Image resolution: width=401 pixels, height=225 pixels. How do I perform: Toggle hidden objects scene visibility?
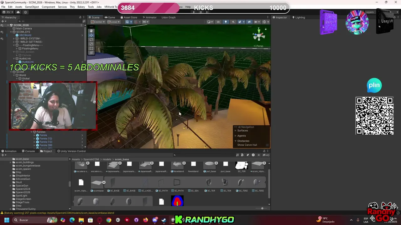pyautogui.click(x=249, y=22)
